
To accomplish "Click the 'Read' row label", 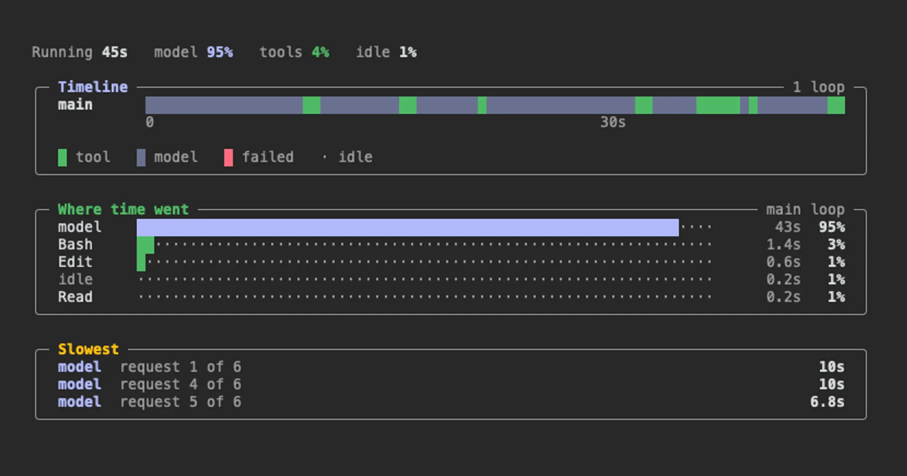I will click(x=75, y=297).
